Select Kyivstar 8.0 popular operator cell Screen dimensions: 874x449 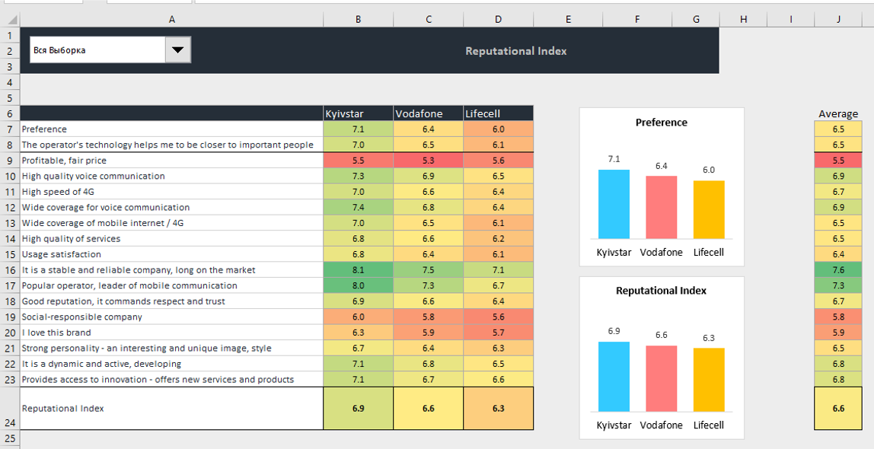[x=358, y=285]
